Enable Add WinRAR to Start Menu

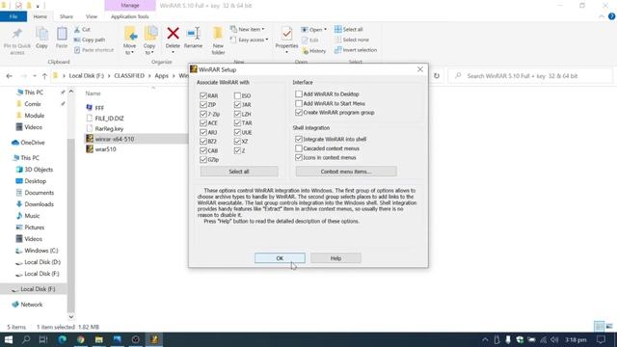(x=299, y=103)
